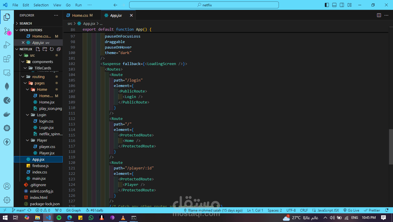Click New Folder icon in NETFLIX header
This screenshot has width=393, height=222.
[x=45, y=49]
